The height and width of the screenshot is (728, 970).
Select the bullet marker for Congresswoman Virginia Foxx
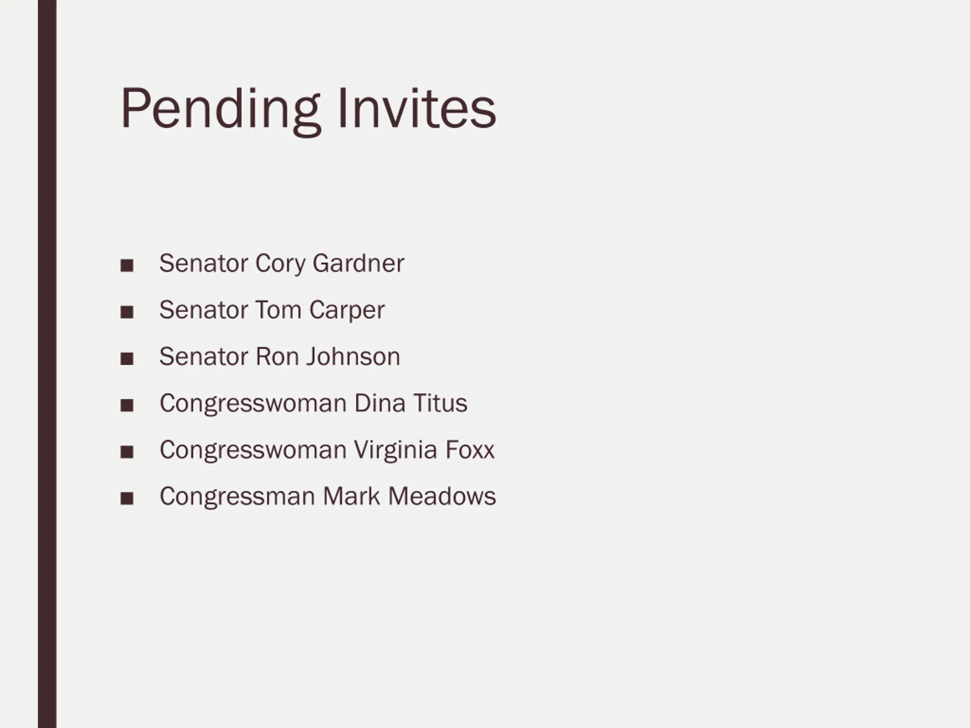[x=127, y=452]
